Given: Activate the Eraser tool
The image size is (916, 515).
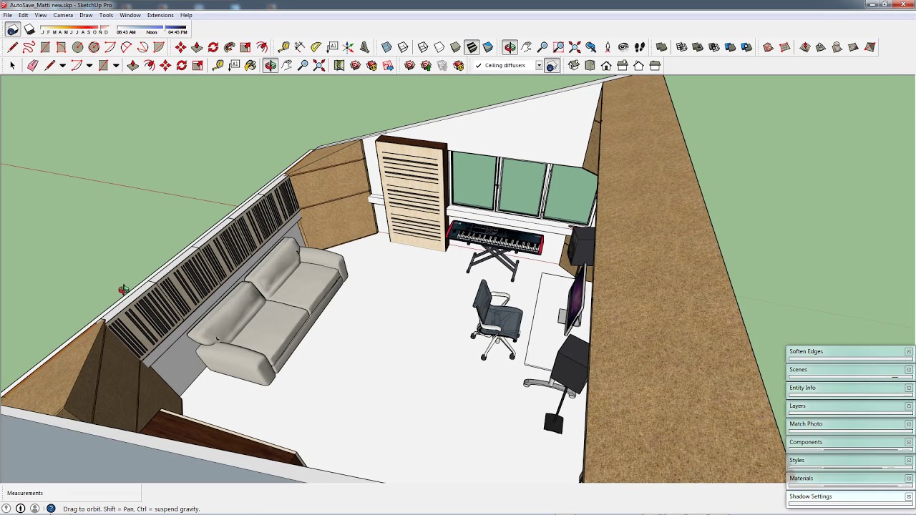Looking at the screenshot, I should [32, 66].
